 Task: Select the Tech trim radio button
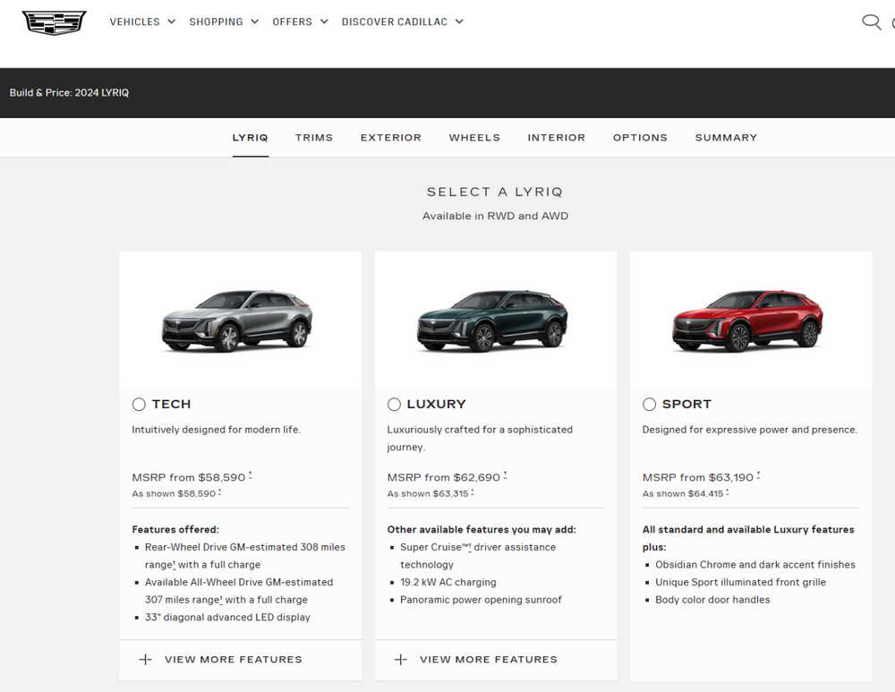[139, 405]
